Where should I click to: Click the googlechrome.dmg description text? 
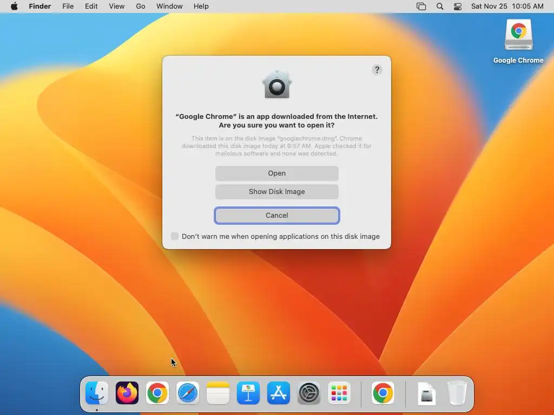point(276,146)
